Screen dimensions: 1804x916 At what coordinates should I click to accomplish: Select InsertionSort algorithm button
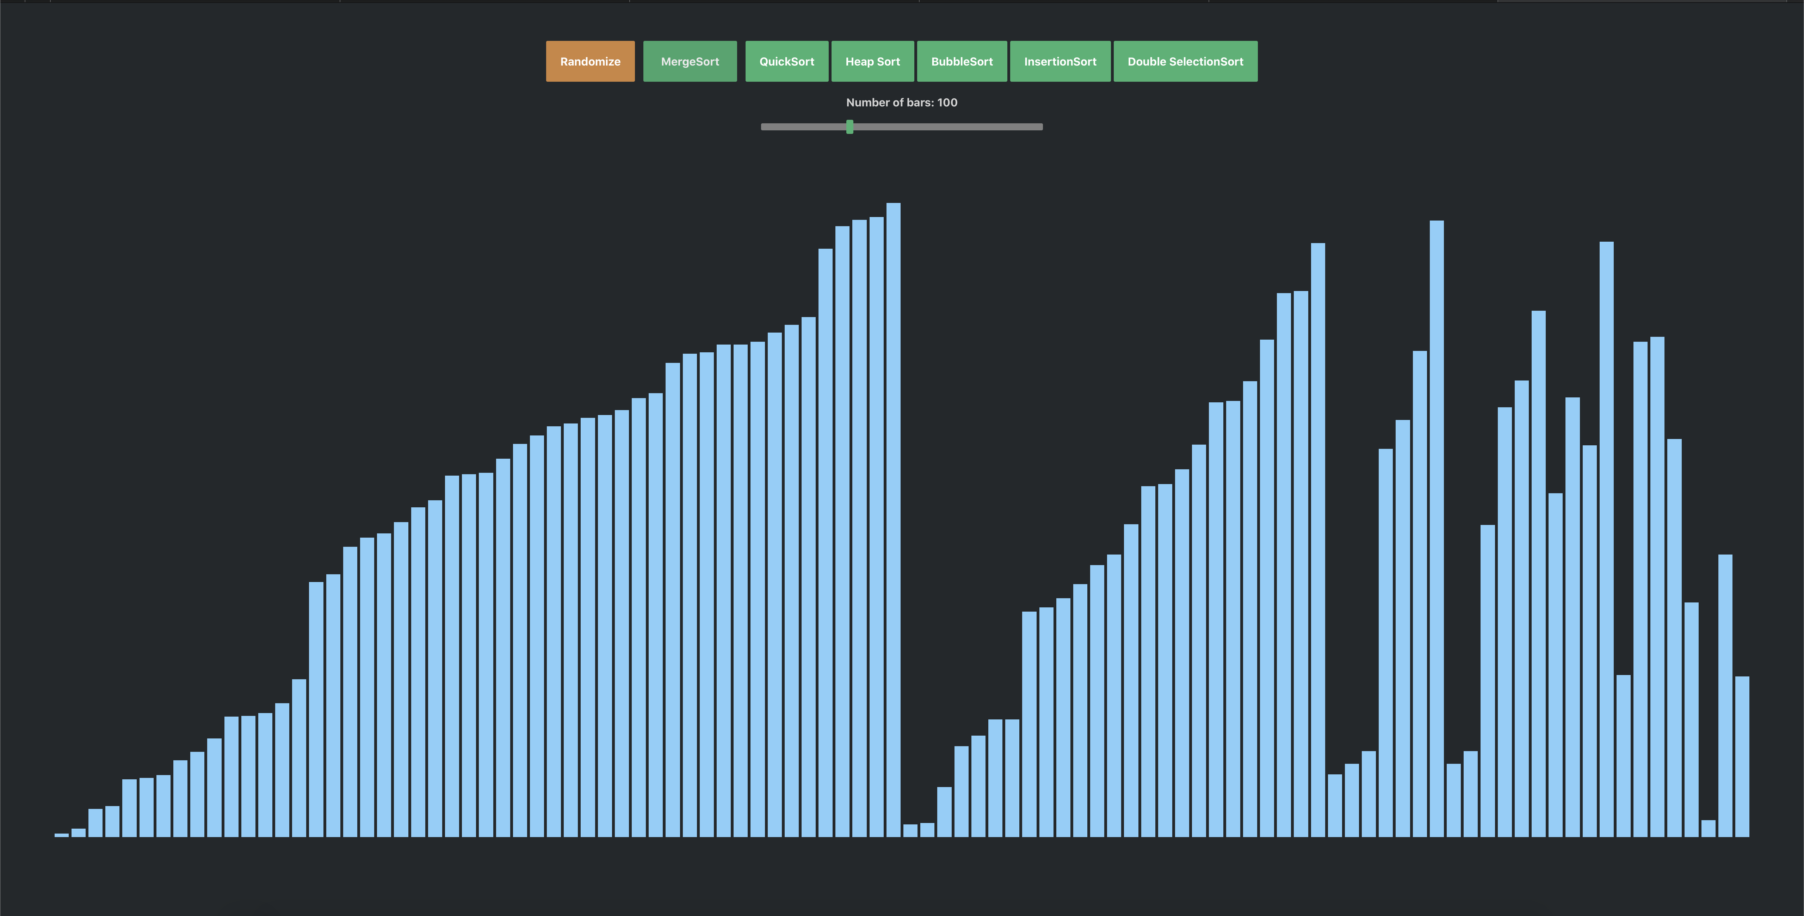(x=1059, y=62)
